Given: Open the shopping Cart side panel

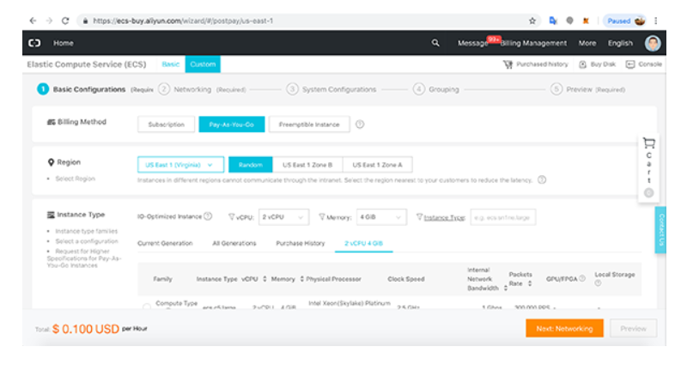Looking at the screenshot, I should tap(649, 167).
